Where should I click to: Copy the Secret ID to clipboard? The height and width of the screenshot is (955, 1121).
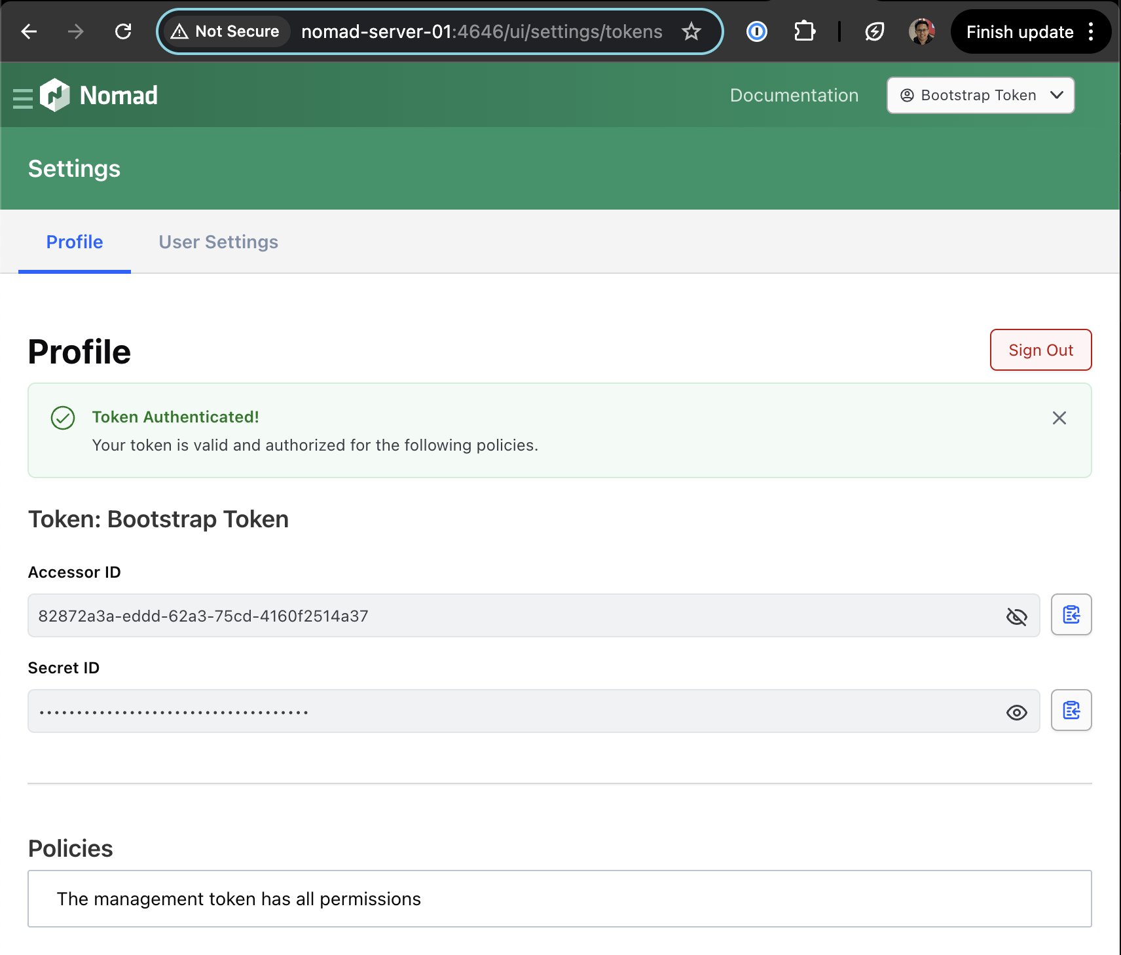pyautogui.click(x=1071, y=710)
